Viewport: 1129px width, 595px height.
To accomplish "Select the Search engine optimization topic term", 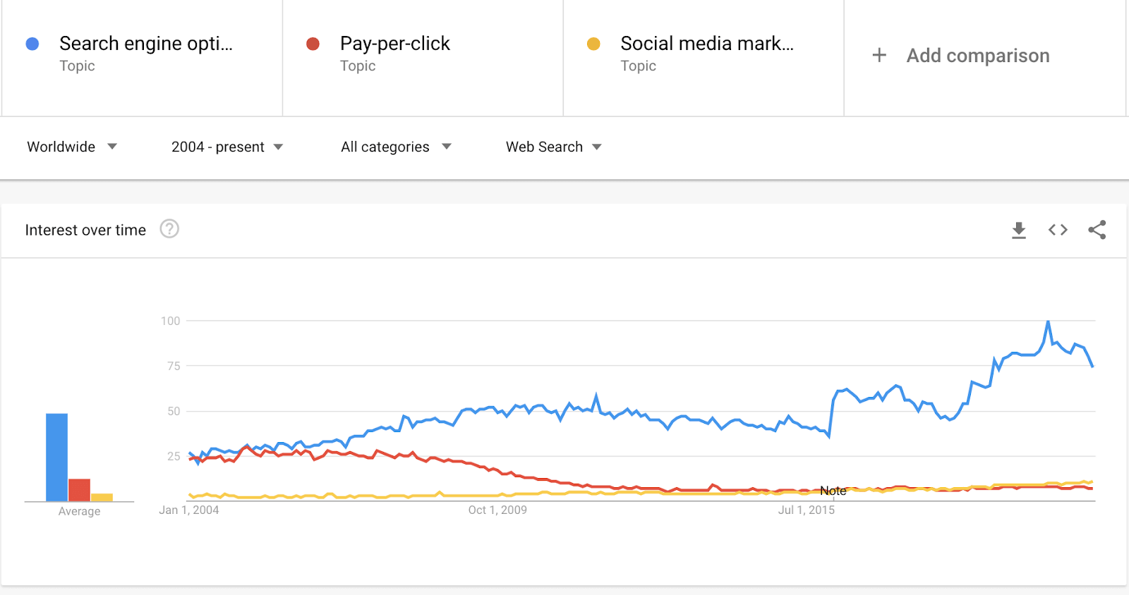I will [x=145, y=44].
